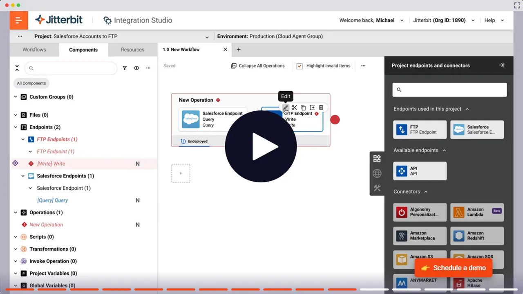Click the Undeployed status on the operation
The width and height of the screenshot is (523, 294).
click(194, 141)
